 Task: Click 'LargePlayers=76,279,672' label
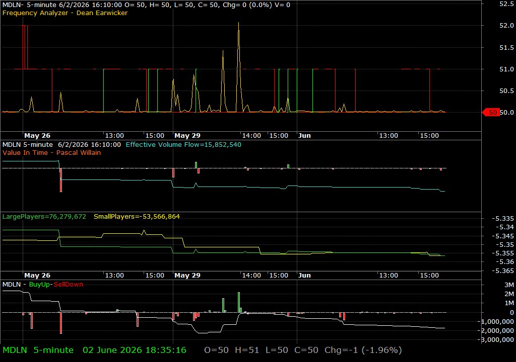coord(44,217)
